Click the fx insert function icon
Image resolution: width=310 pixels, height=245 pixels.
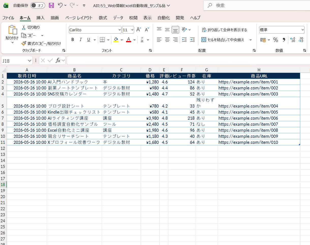pos(58,60)
